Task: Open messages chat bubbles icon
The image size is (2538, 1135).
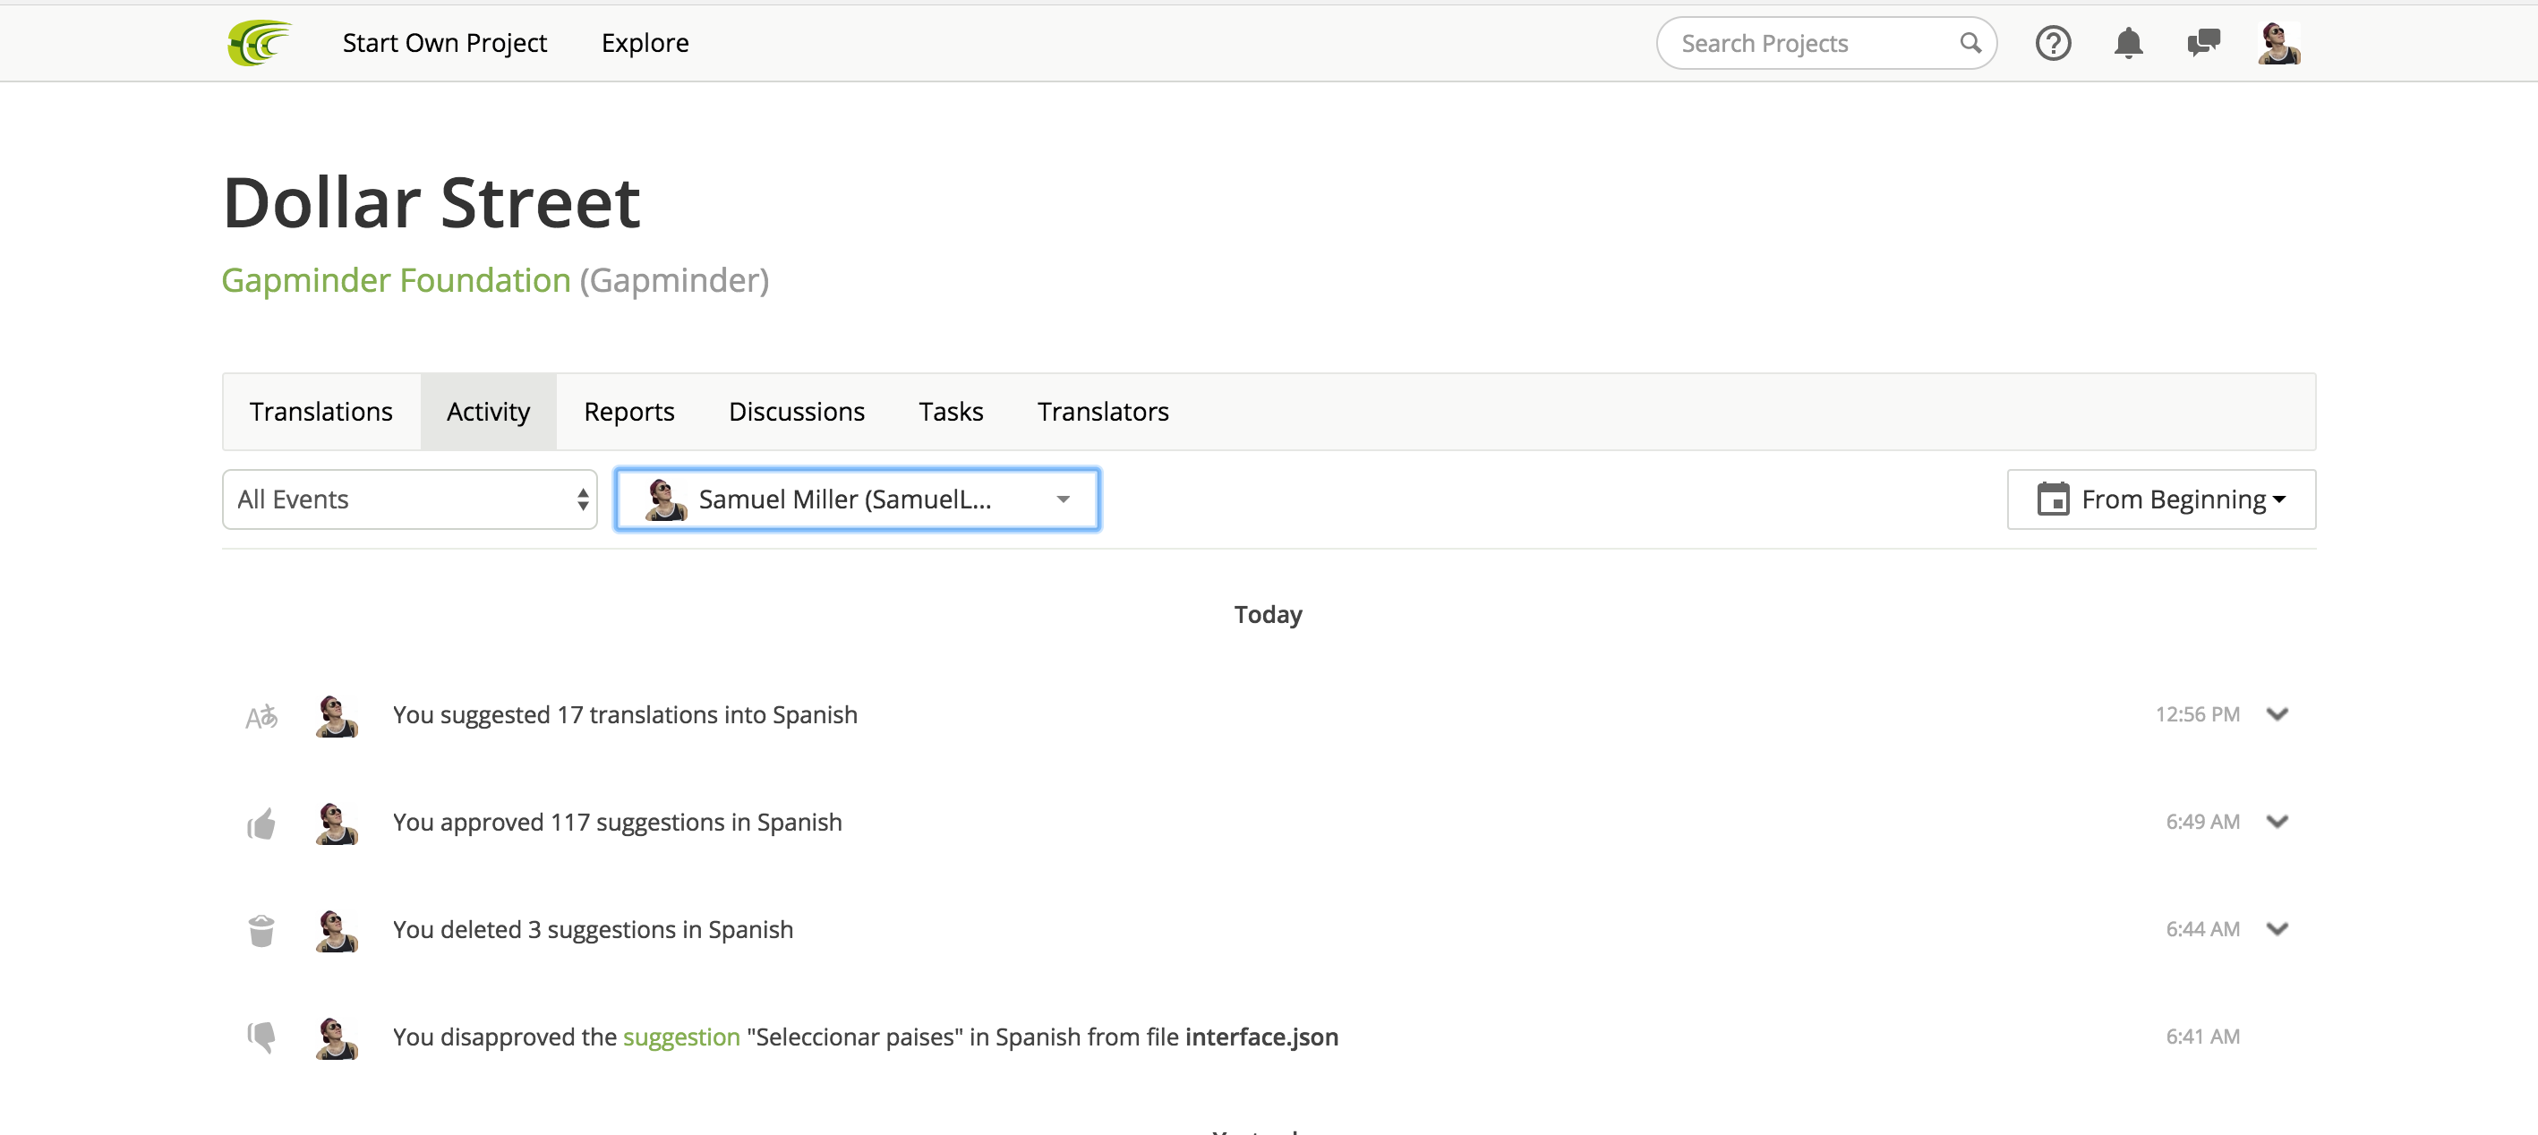Action: click(2203, 43)
